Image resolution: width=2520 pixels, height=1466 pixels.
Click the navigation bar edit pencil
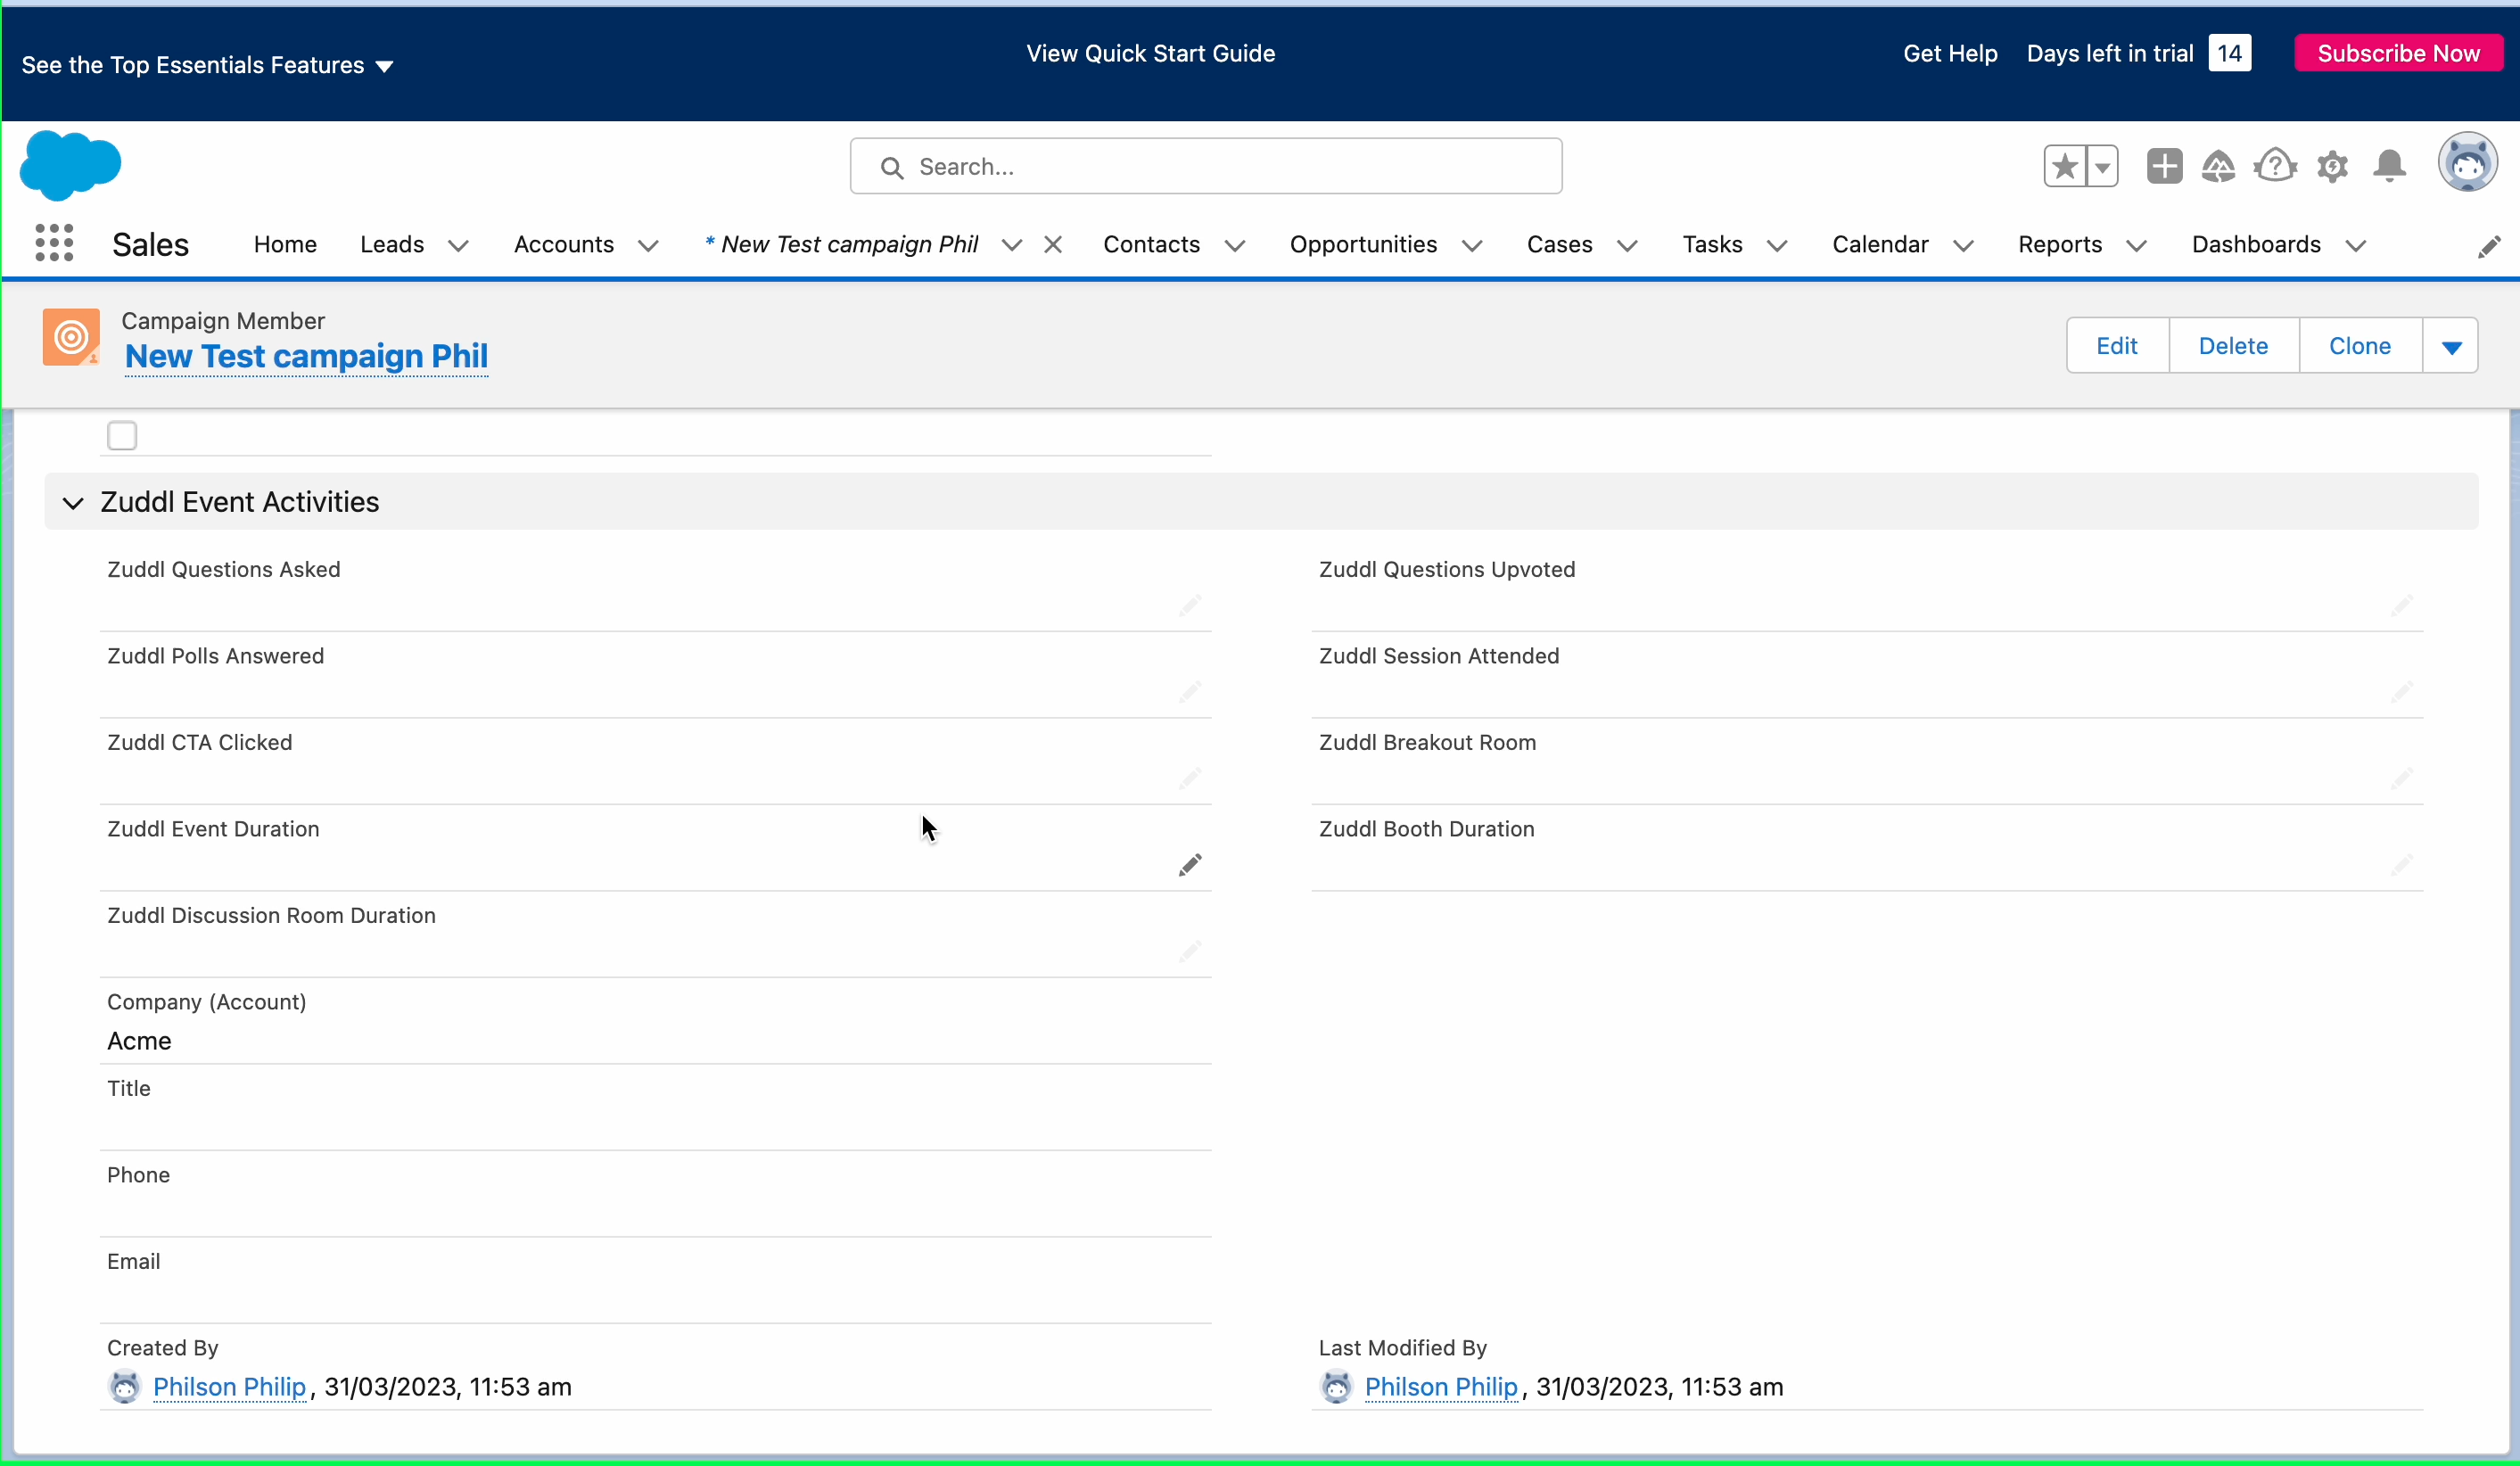tap(2489, 247)
